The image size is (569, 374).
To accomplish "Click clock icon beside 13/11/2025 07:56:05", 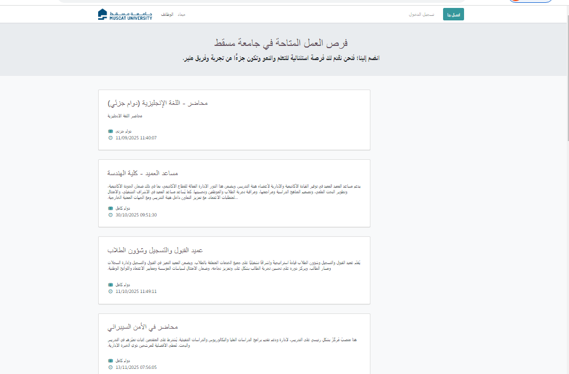I will 111,367.
